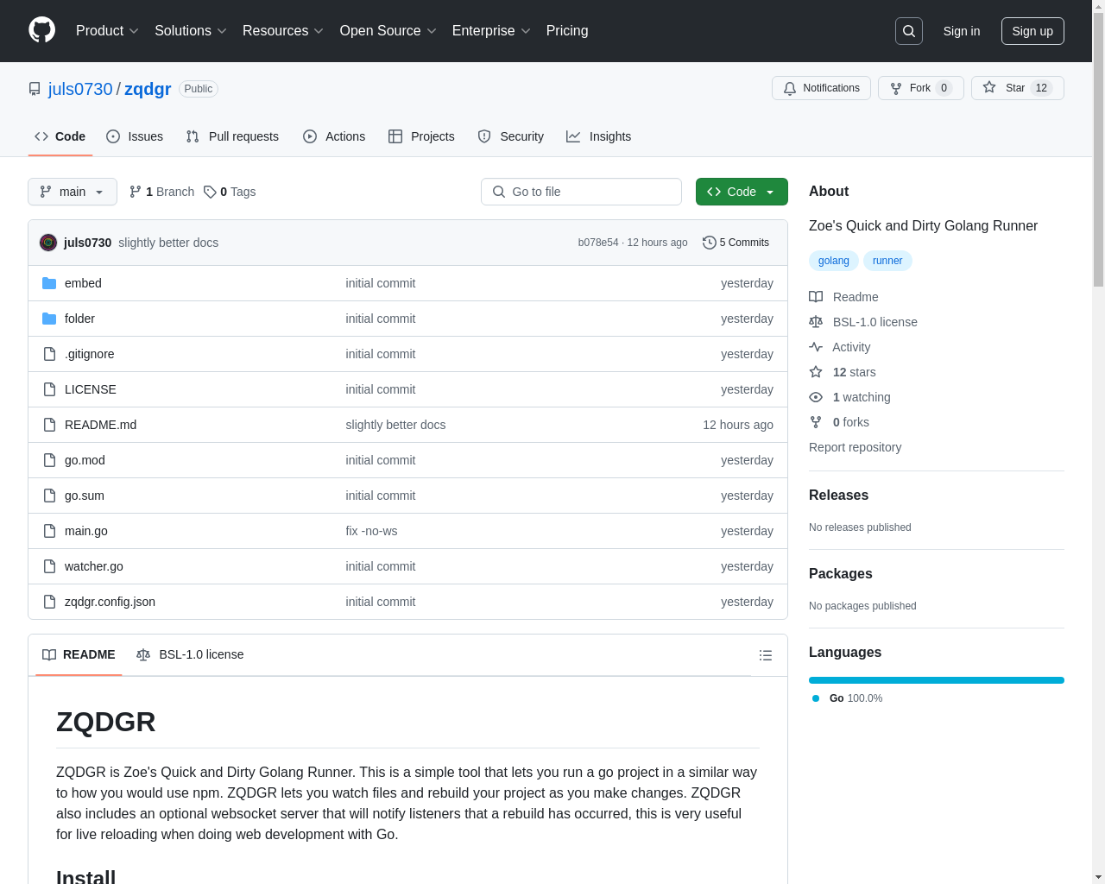1105x884 pixels.
Task: Expand the Resources menu
Action: 283,31
